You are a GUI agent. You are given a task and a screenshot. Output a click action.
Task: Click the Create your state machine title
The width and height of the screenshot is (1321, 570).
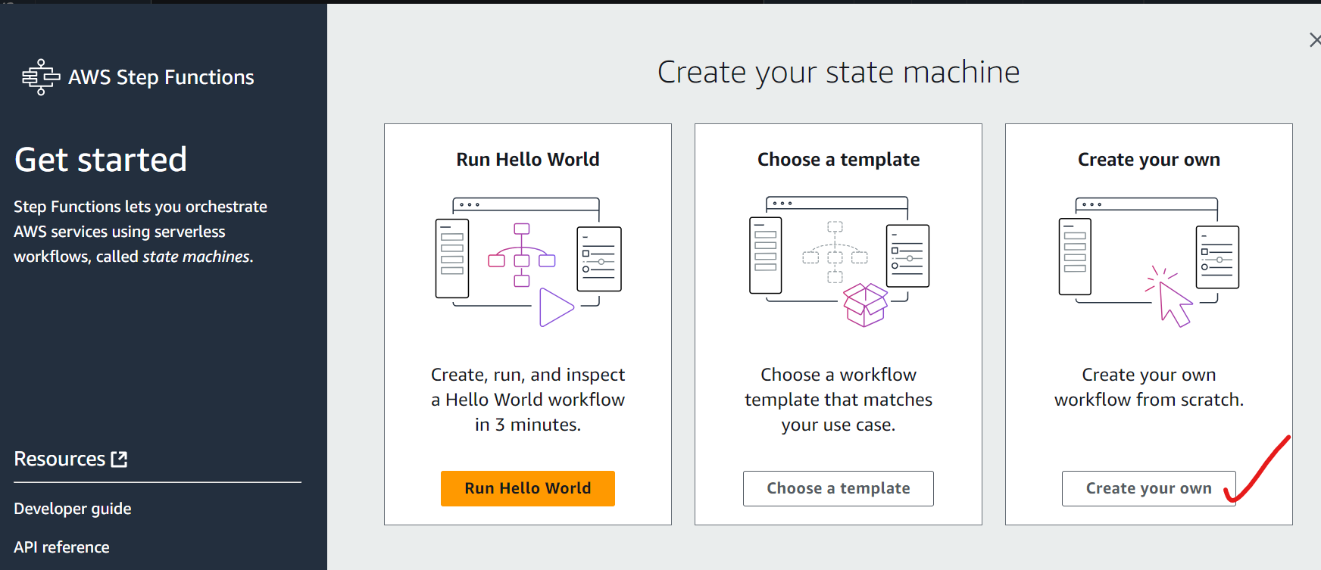tap(839, 72)
